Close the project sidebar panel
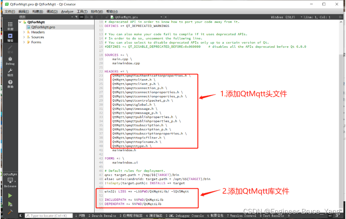Image resolution: width=346 pixels, height=219 pixels. (x=92, y=17)
